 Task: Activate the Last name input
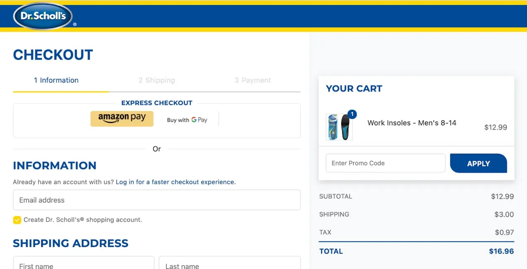pos(230,265)
